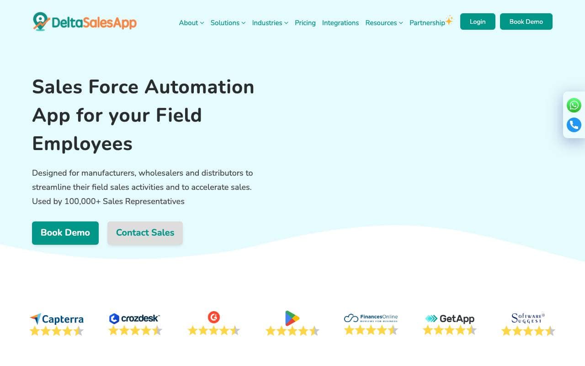585x366 pixels.
Task: Open the WhatsApp chat icon
Action: [574, 105]
